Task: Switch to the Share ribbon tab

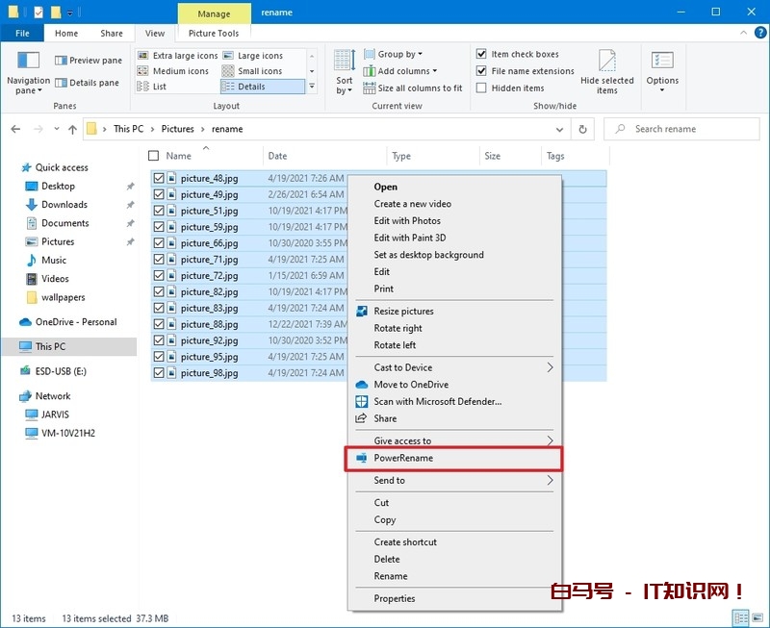Action: click(x=112, y=34)
